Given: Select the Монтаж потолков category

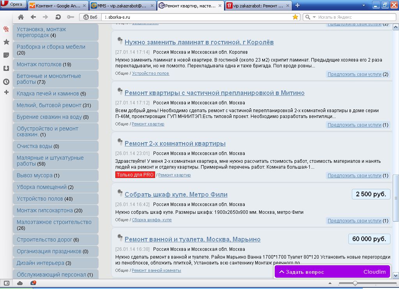Looking at the screenshot, I should 39,64.
